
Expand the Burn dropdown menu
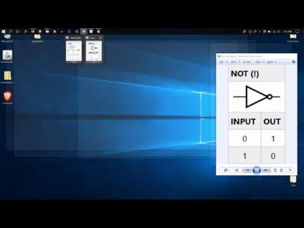[x=260, y=62]
